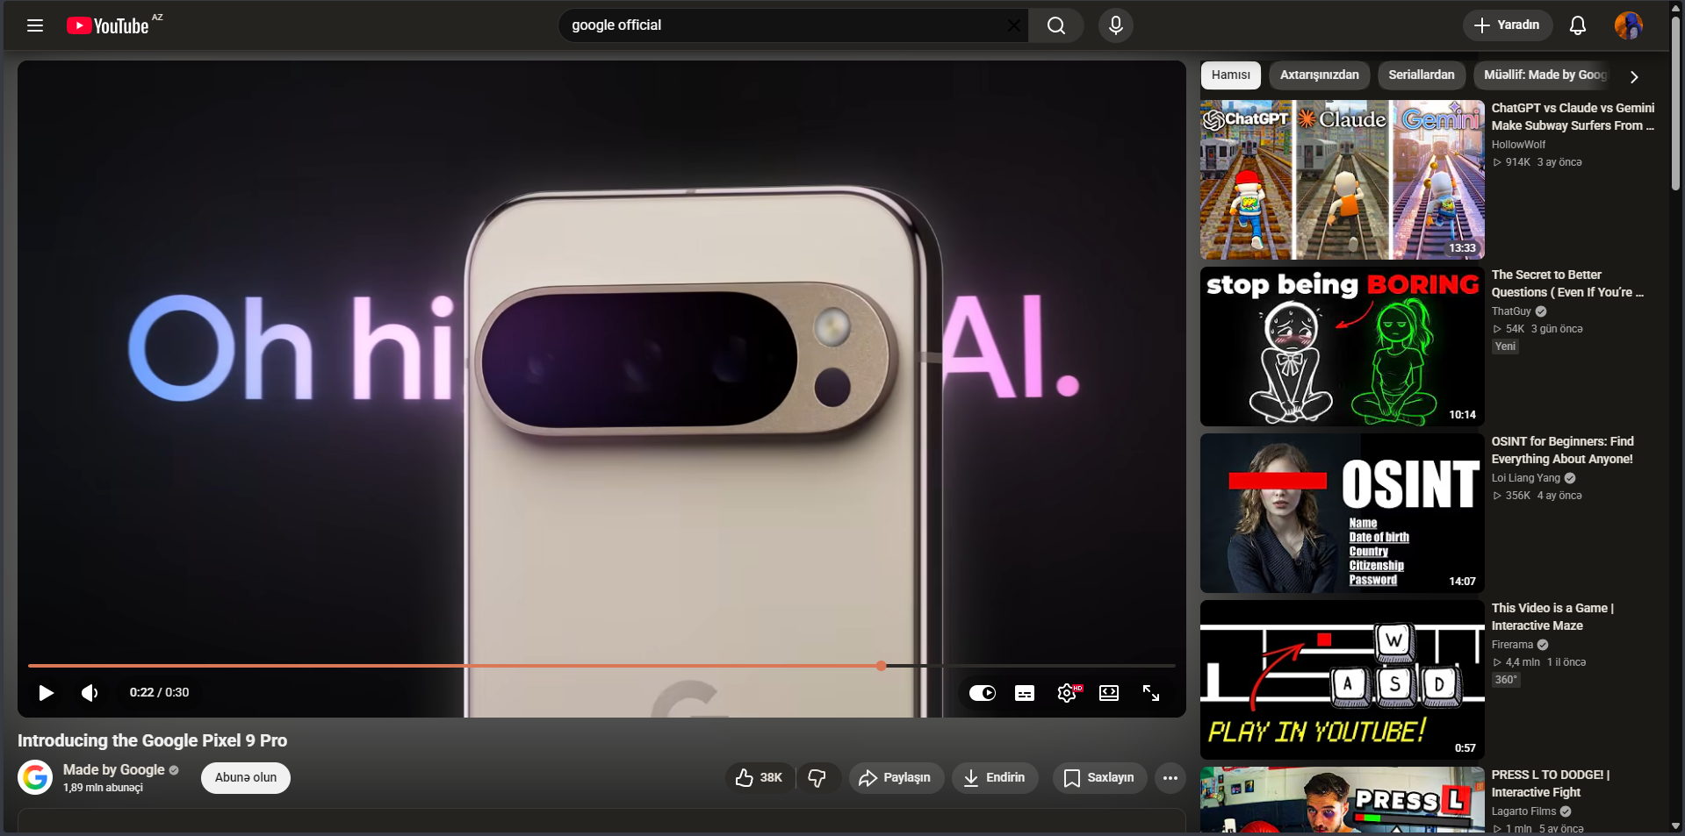1685x836 pixels.
Task: Click video title Introducing the Google Pixel 9 Pro
Action: click(x=152, y=740)
